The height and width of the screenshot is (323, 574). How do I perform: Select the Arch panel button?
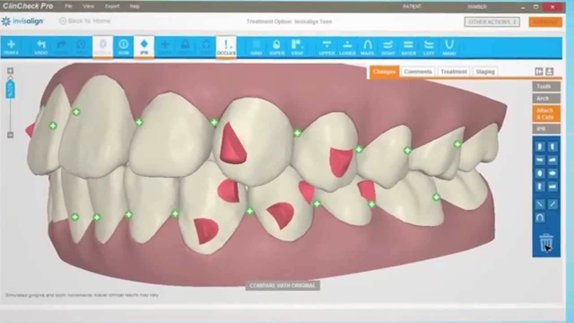point(546,98)
